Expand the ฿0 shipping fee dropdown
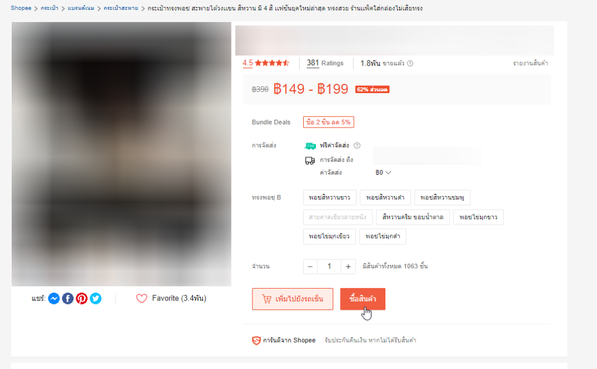597x369 pixels. [384, 172]
